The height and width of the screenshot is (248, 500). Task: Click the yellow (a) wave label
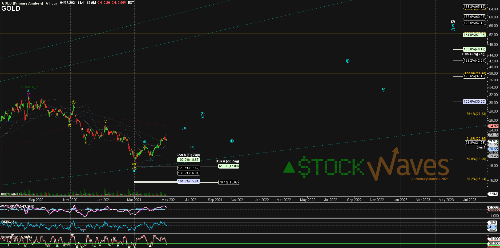coord(85,142)
